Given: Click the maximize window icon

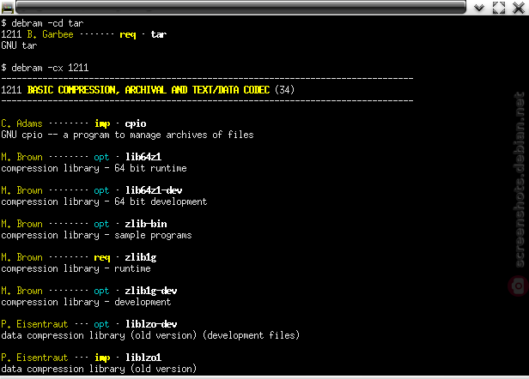Looking at the screenshot, I should point(499,8).
